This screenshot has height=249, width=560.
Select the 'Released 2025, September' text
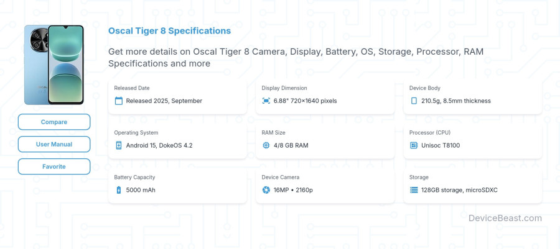pyautogui.click(x=164, y=101)
